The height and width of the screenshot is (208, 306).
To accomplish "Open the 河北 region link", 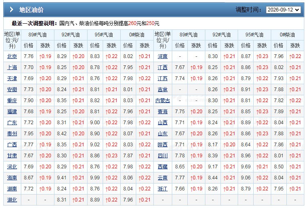I will click(12, 167).
